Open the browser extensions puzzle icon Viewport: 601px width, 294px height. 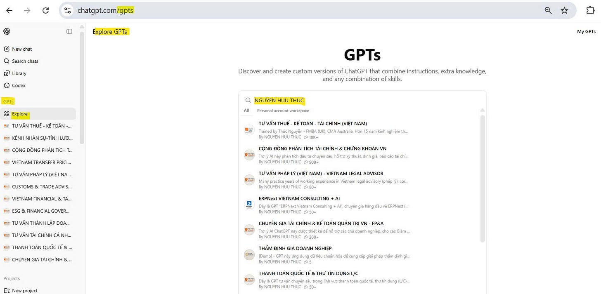coord(590,11)
